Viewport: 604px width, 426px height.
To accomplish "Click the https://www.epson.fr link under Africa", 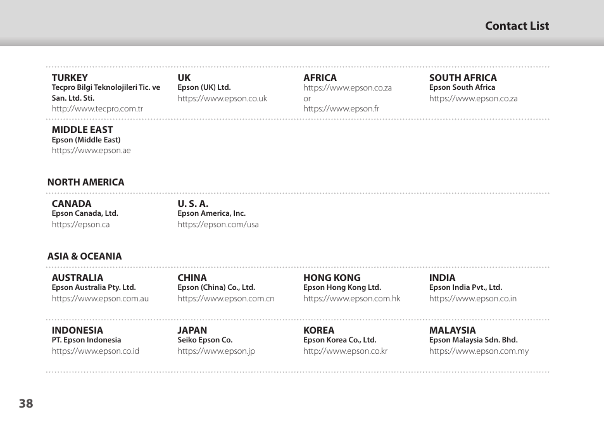I will coord(341,109).
